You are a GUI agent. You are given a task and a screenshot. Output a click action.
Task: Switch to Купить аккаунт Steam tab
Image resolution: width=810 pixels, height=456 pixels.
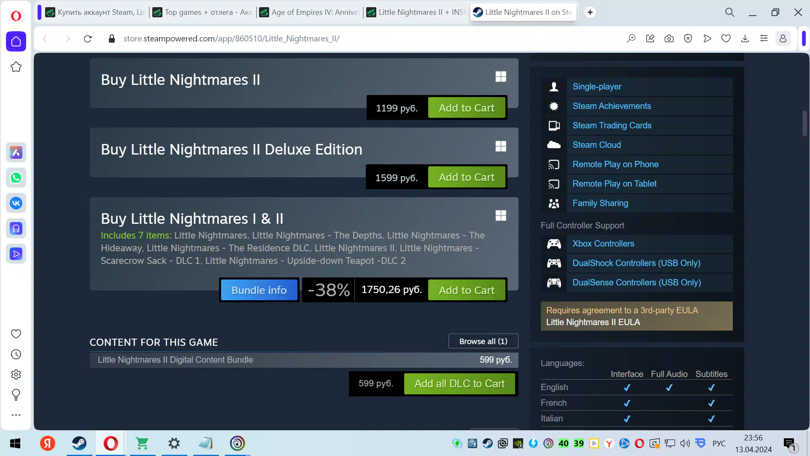click(95, 12)
